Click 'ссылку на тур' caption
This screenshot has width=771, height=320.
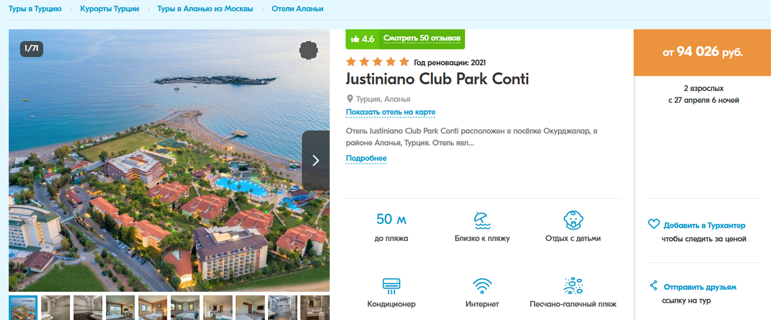(686, 300)
